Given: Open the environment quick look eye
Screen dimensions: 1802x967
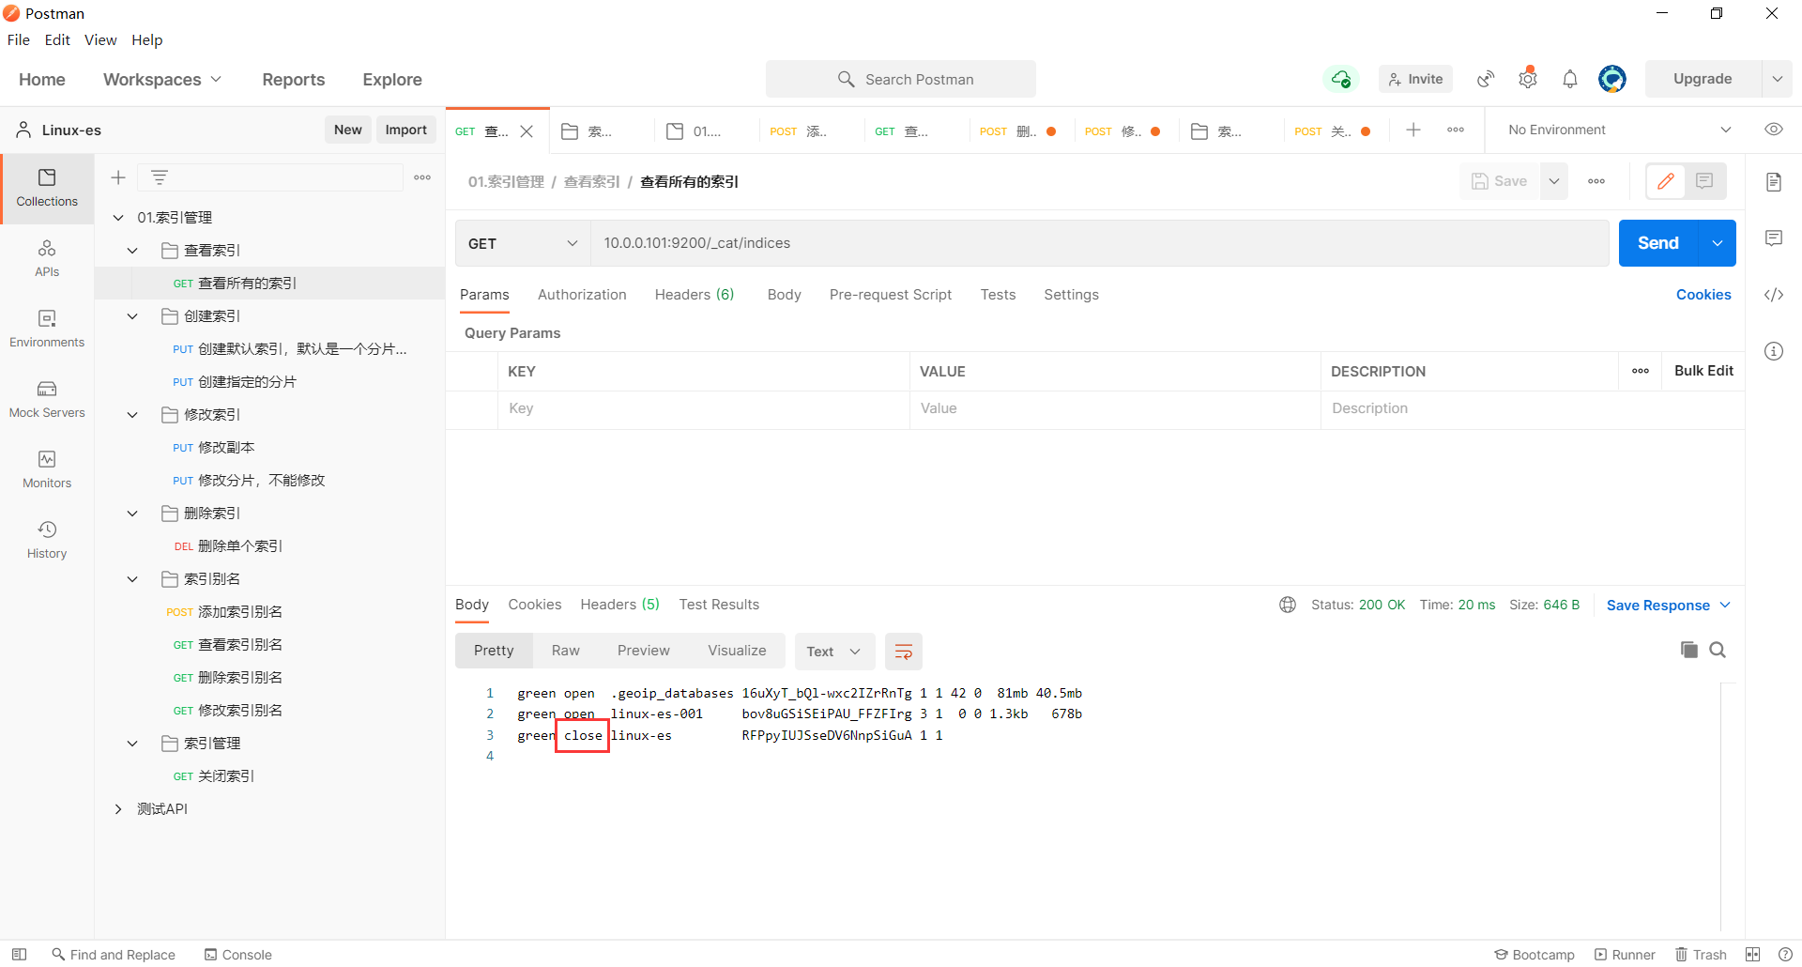Looking at the screenshot, I should 1774,130.
